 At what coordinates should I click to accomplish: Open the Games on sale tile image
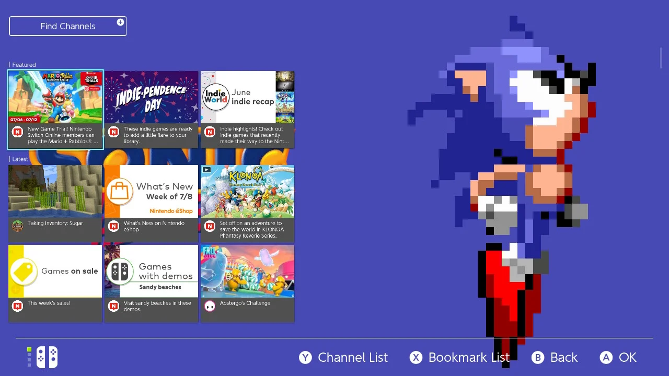point(55,271)
